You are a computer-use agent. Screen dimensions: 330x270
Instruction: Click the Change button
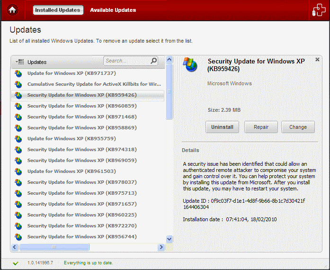pyautogui.click(x=298, y=127)
